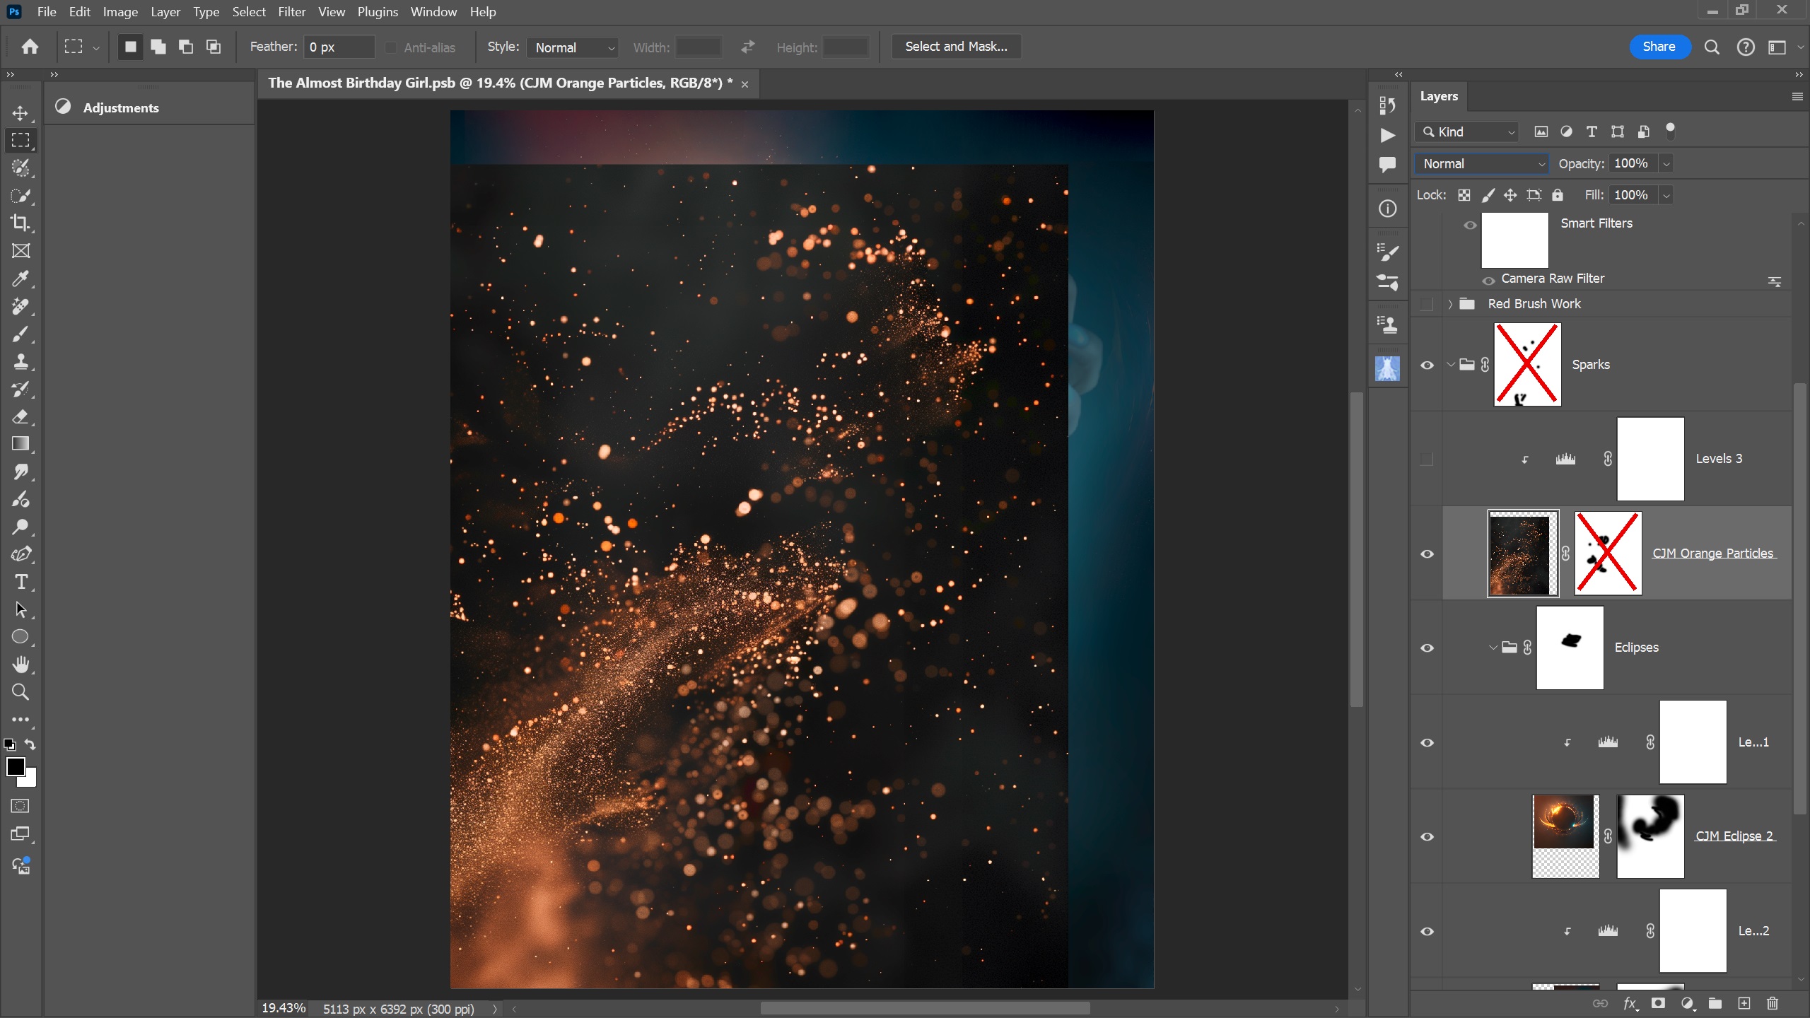The image size is (1810, 1018).
Task: Click the Delete layer trash icon
Action: click(x=1773, y=1003)
